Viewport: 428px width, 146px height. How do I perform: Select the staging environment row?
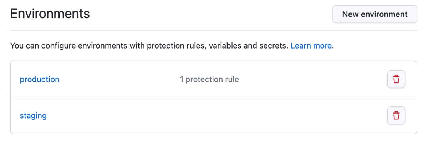[x=214, y=116]
